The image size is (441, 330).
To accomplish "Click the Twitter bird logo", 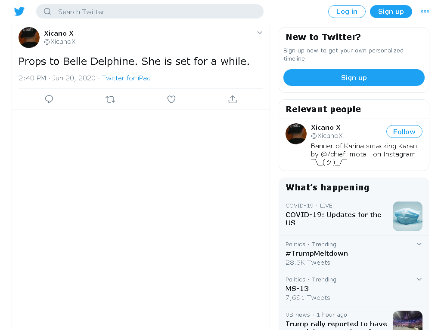I will pos(19,12).
